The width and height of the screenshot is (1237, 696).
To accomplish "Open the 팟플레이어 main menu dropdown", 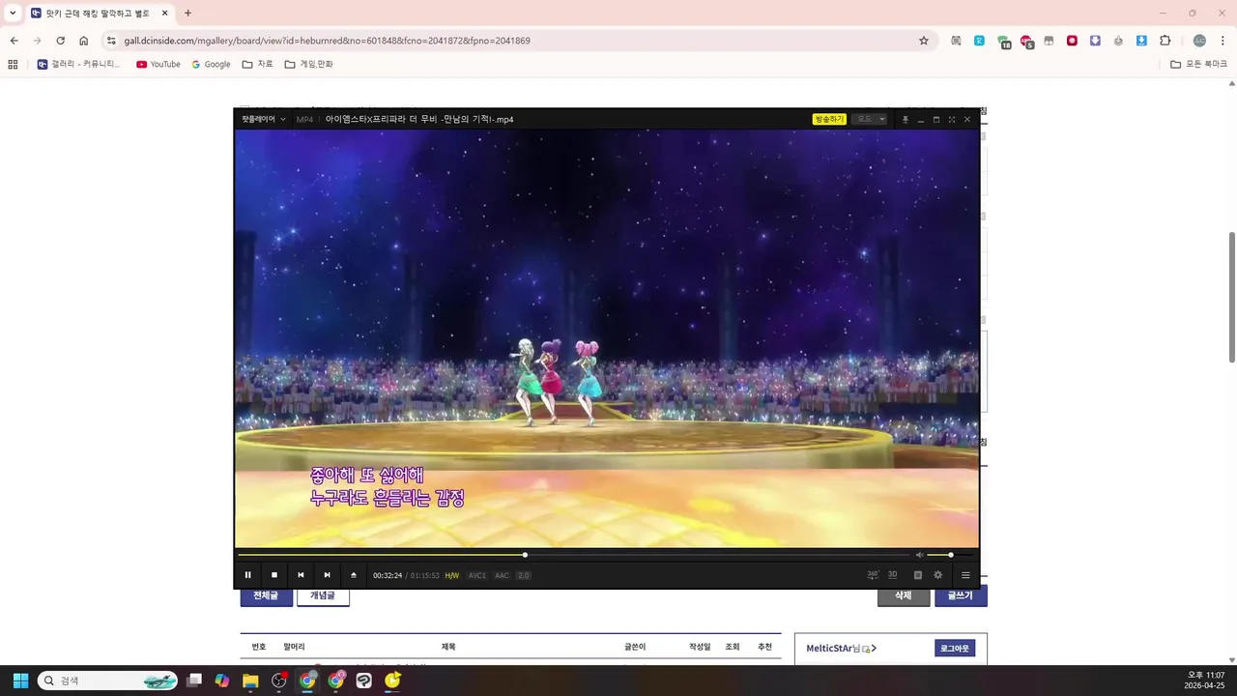I will [x=264, y=119].
